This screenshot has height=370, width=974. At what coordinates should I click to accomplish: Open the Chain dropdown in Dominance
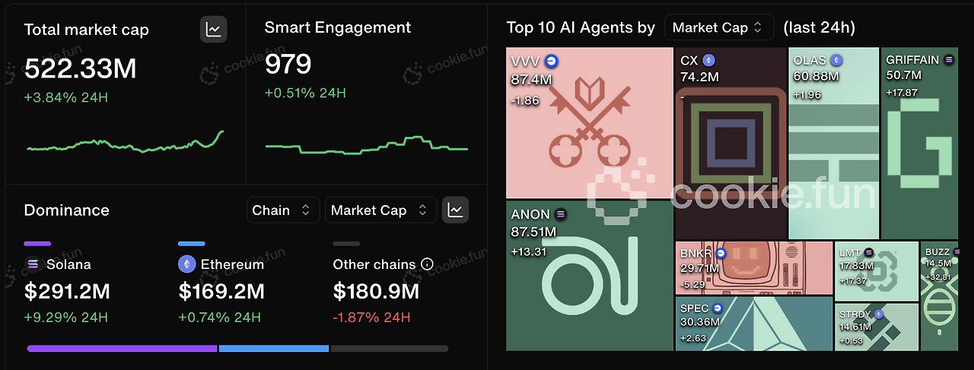pos(283,210)
